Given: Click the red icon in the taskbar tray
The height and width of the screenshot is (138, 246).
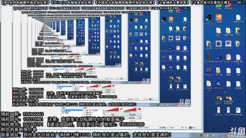Looking at the screenshot, I should [x=226, y=136].
